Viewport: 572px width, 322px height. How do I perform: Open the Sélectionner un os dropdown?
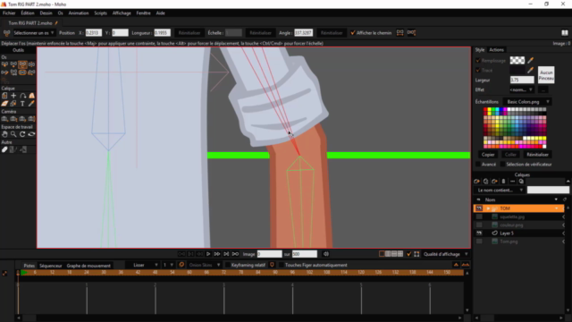34,33
